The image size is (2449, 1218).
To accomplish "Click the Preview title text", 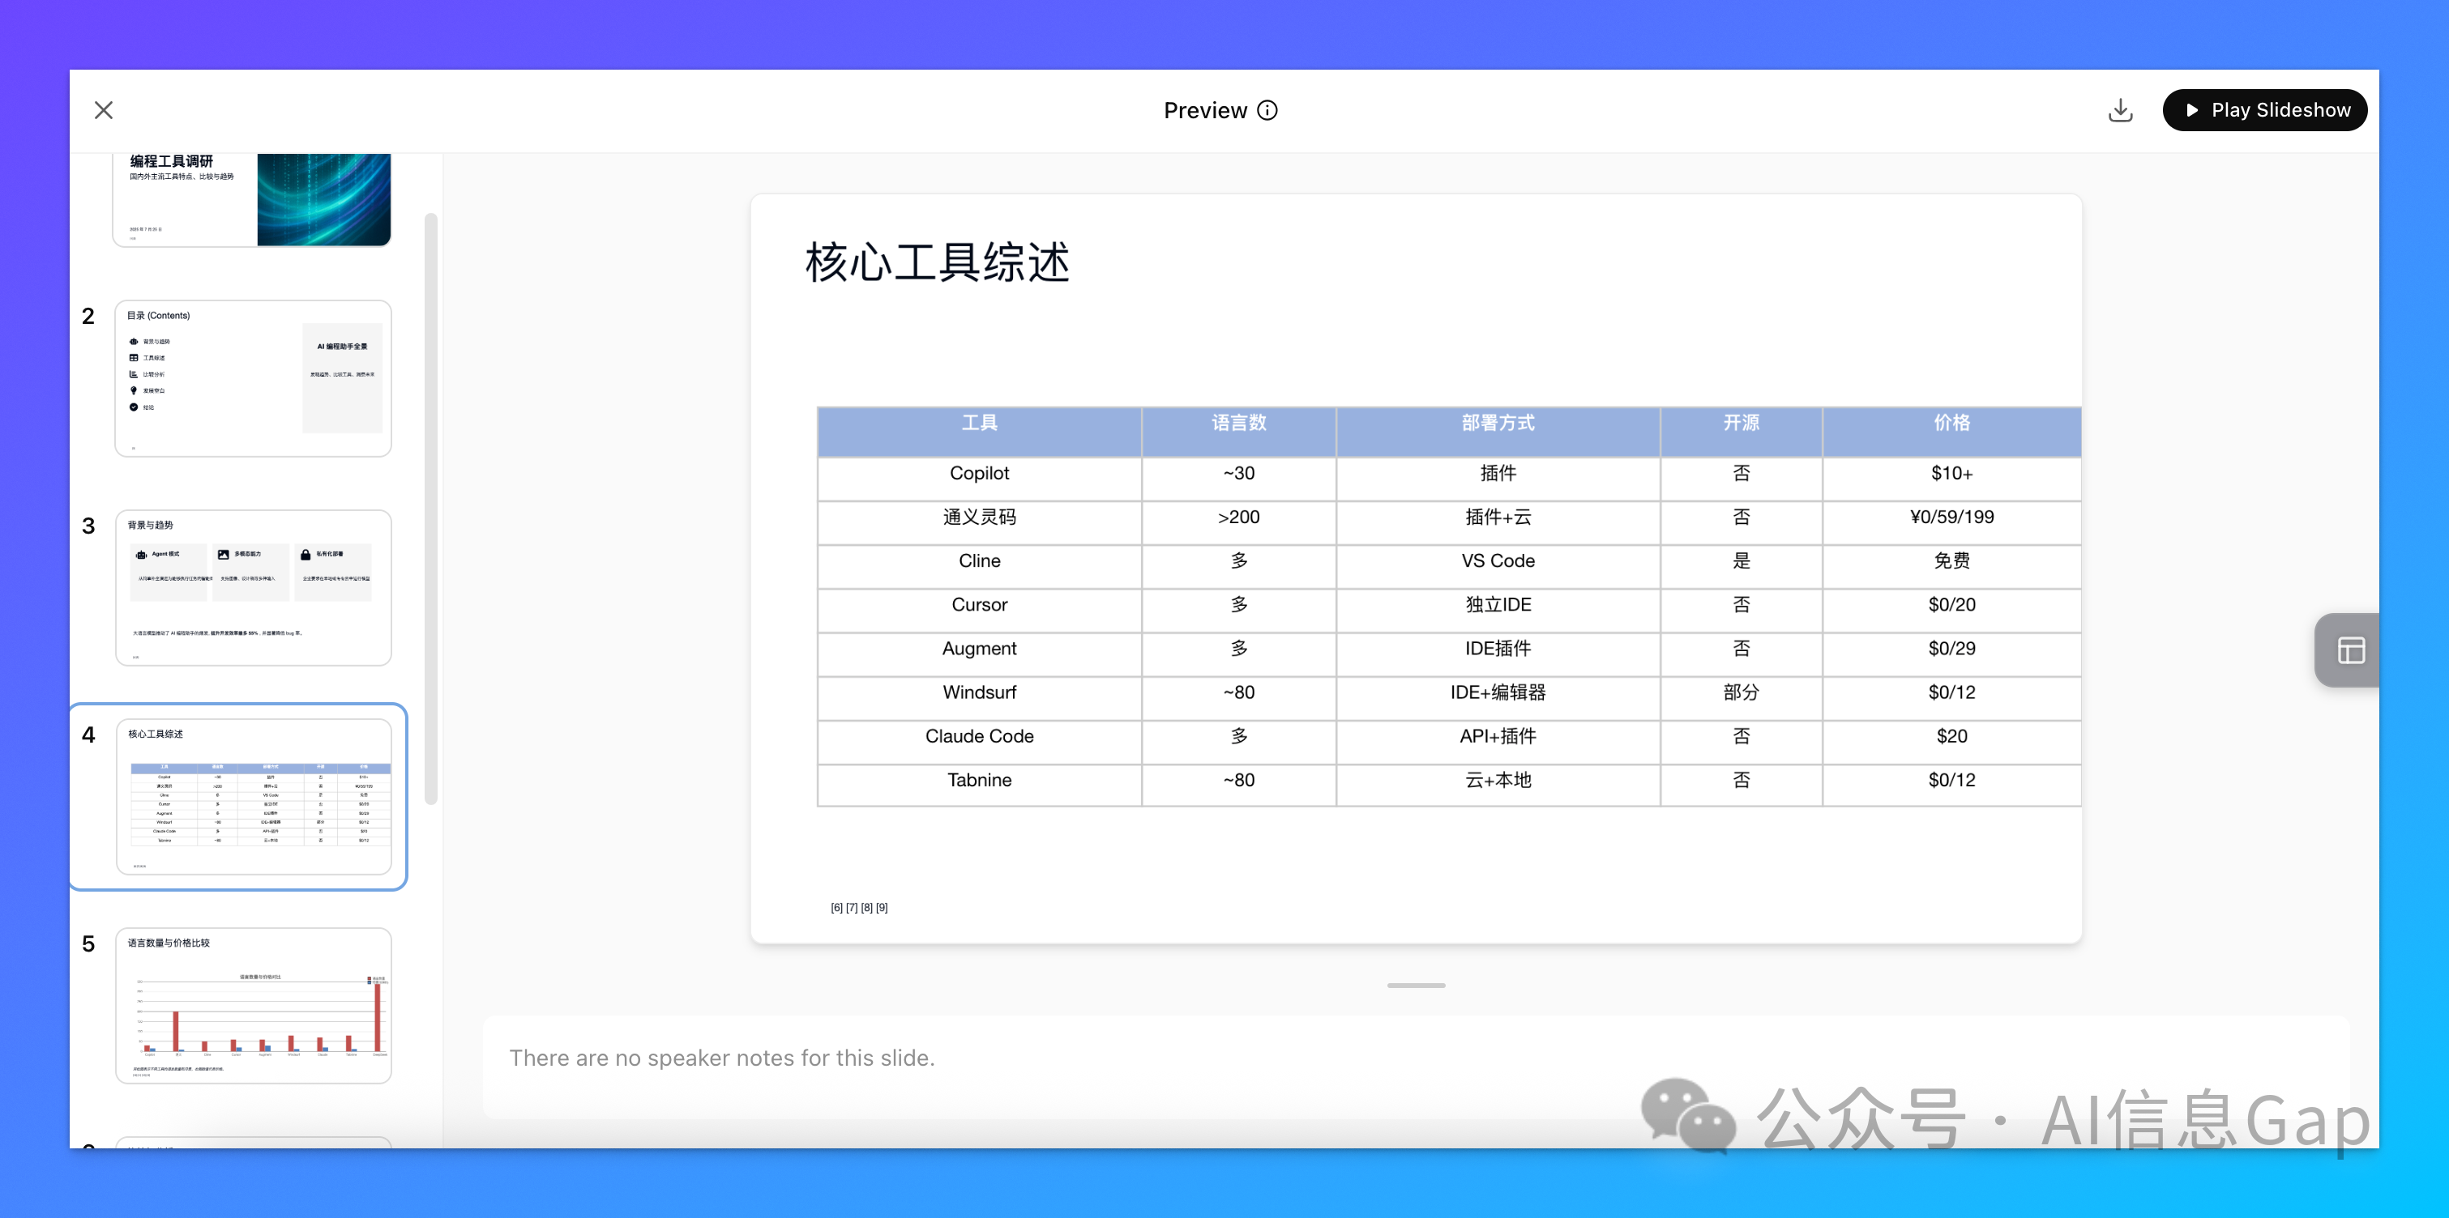I will pyautogui.click(x=1204, y=110).
